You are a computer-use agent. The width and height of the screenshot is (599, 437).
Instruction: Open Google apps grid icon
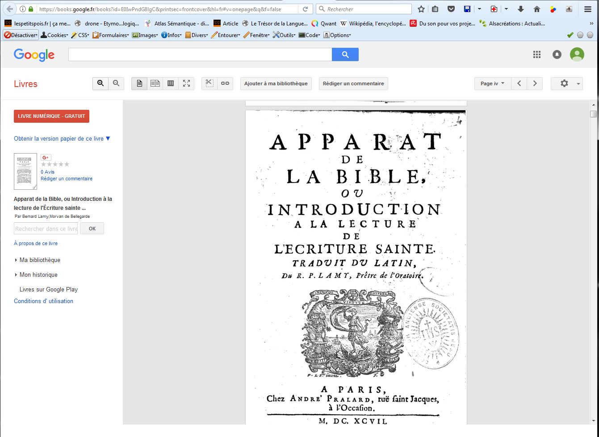click(x=537, y=54)
